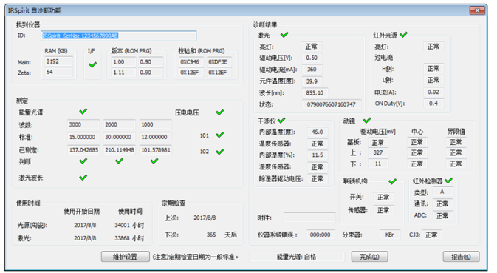The image size is (497, 273).
Task: Click the wavenumber value 3000
Action: (83, 124)
